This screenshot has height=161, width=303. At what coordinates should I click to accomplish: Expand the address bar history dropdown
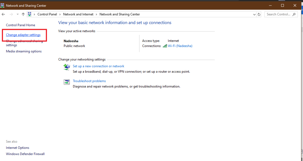254,14
